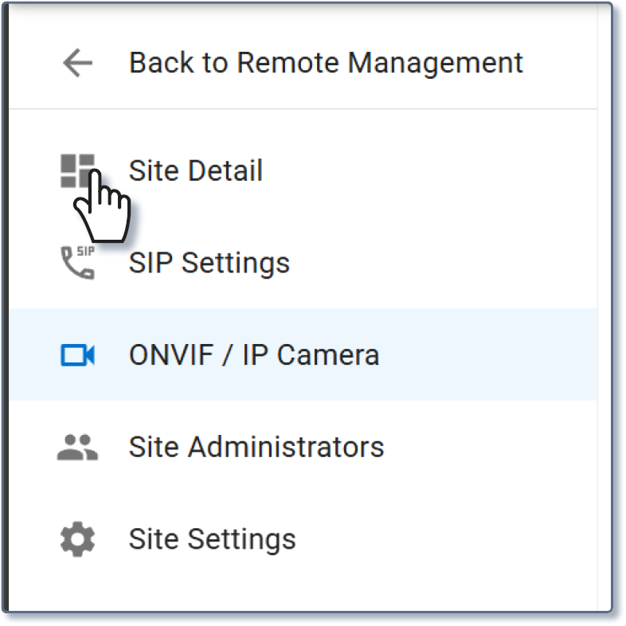Viewport: 626px width, 626px height.
Task: Click the blue video camera icon
Action: coord(78,355)
